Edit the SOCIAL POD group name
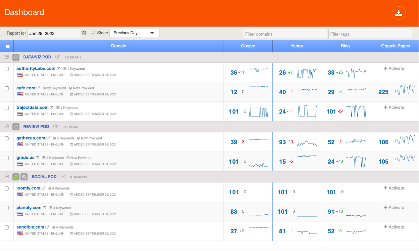 tap(63, 176)
